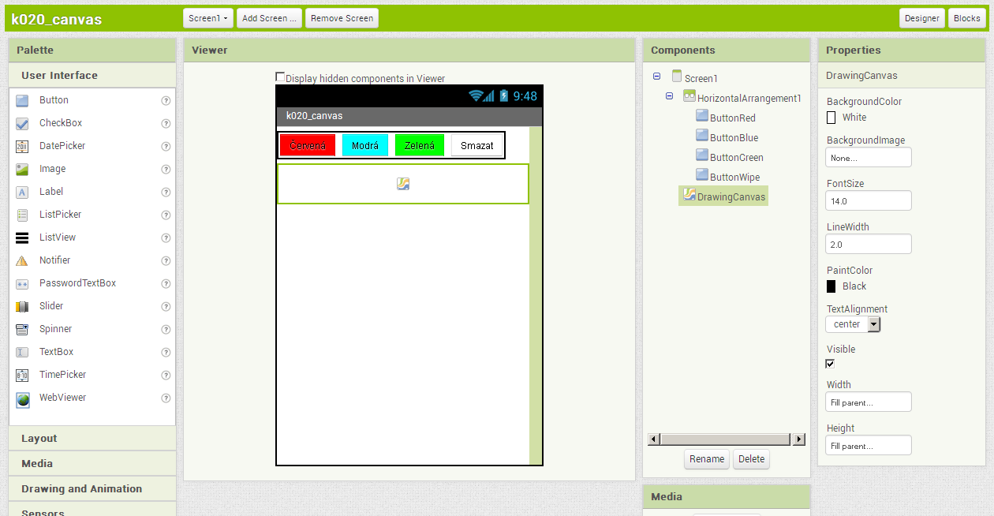Viewport: 994px width, 516px height.
Task: Click the red Cervená button in viewer
Action: click(x=308, y=145)
